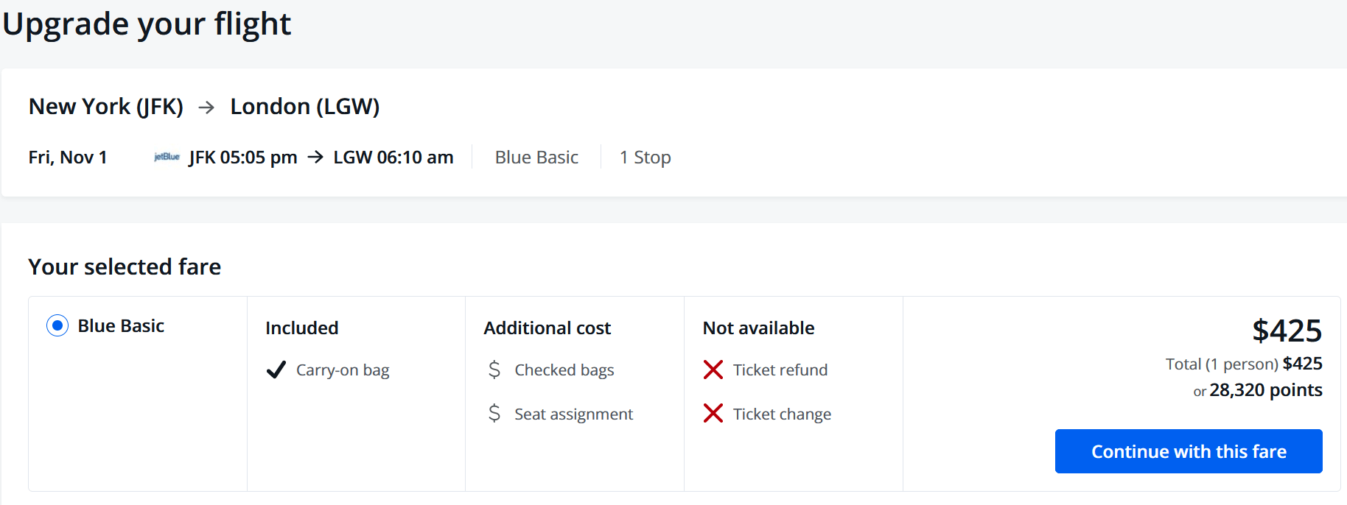
Task: Click the Checked bags additional cost item
Action: click(564, 370)
